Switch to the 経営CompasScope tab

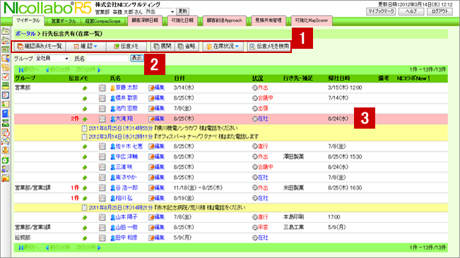tap(102, 21)
